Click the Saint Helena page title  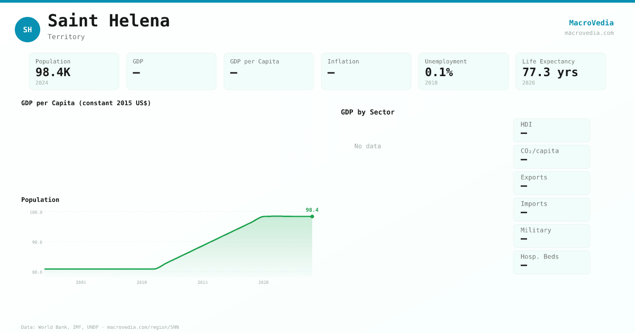click(108, 21)
